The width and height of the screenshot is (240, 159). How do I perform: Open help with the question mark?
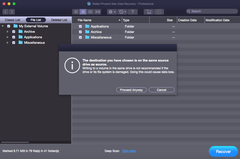tap(133, 12)
